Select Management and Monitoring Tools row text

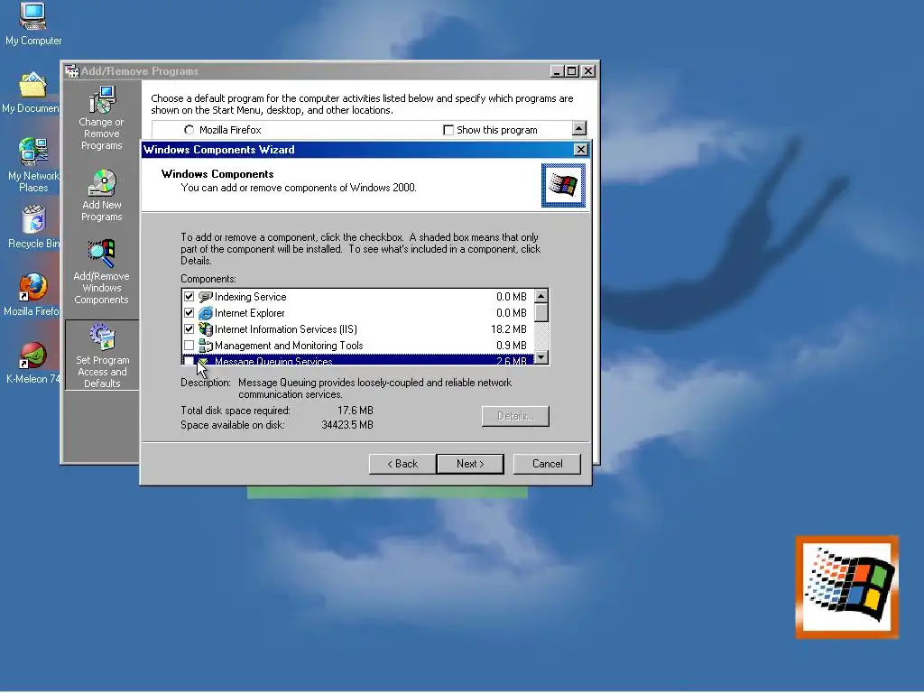point(289,346)
